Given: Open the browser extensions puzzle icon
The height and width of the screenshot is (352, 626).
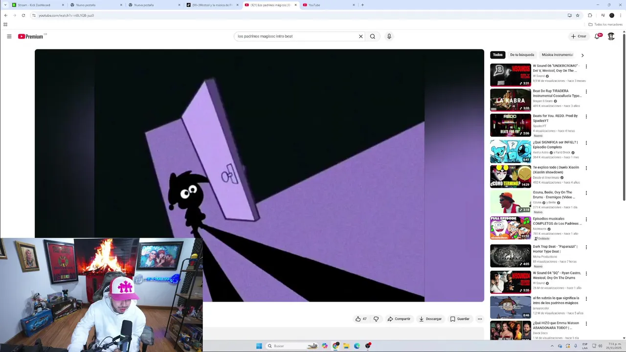Looking at the screenshot, I should pos(590,15).
